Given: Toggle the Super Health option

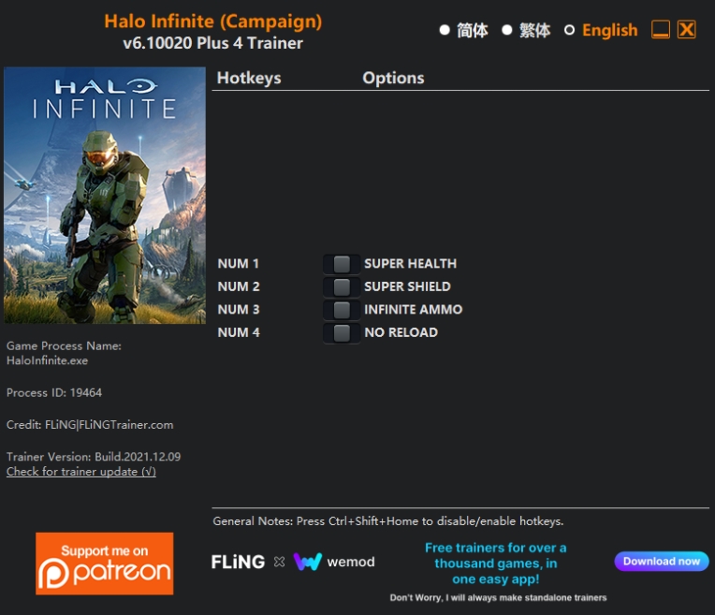Looking at the screenshot, I should (x=342, y=264).
